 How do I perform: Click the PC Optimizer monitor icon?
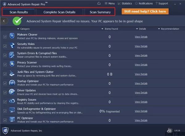(12, 119)
